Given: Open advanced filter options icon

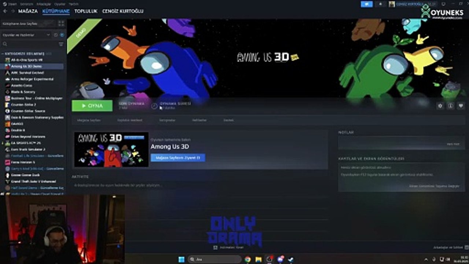Looking at the screenshot, I should 61,44.
